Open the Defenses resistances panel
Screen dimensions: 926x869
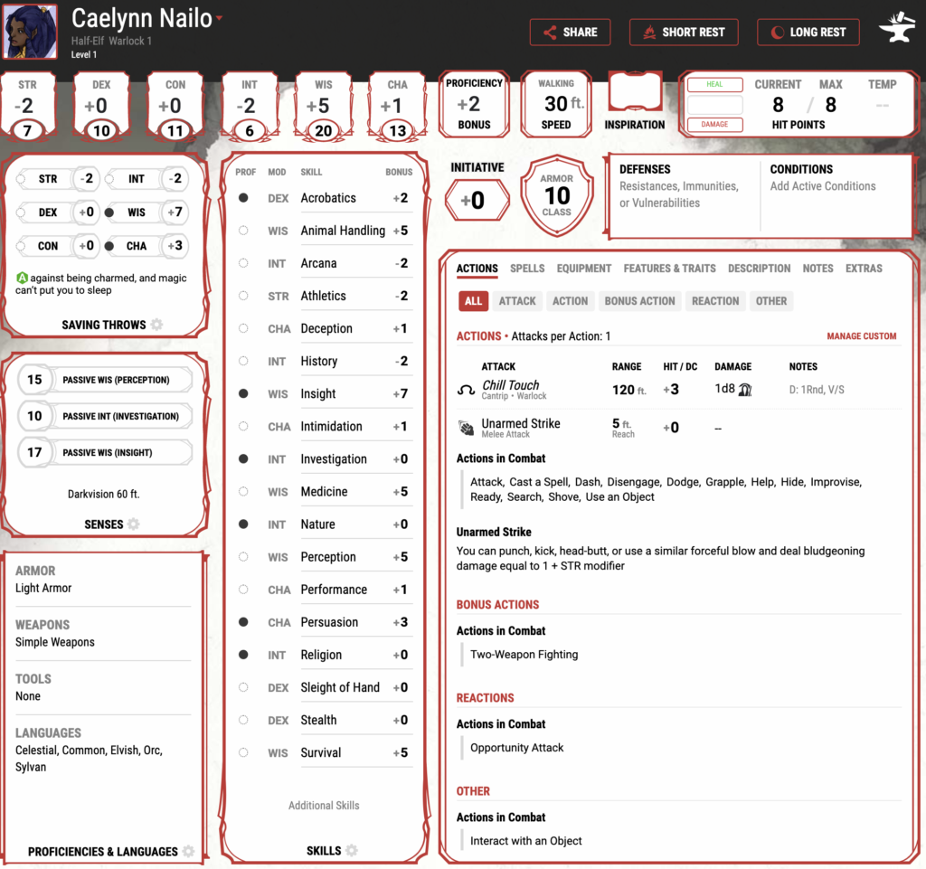point(684,186)
